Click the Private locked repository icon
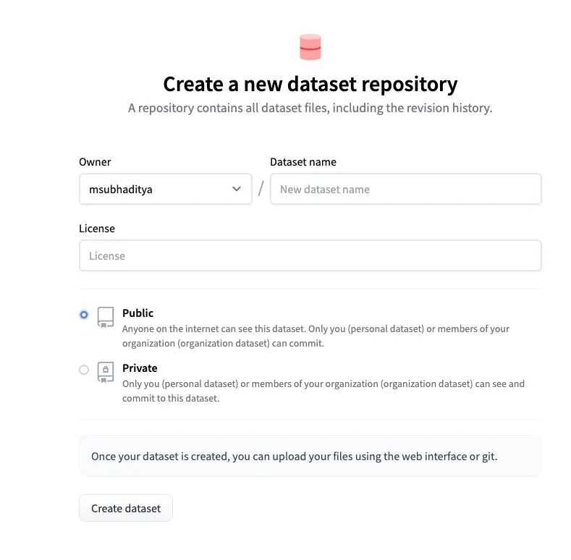The image size is (571, 560). (x=106, y=372)
